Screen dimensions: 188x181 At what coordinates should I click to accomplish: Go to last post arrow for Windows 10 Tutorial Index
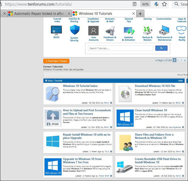pos(111,103)
